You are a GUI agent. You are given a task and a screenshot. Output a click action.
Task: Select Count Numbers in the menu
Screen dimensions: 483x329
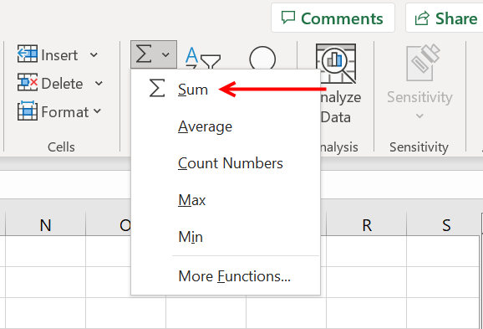tap(226, 163)
